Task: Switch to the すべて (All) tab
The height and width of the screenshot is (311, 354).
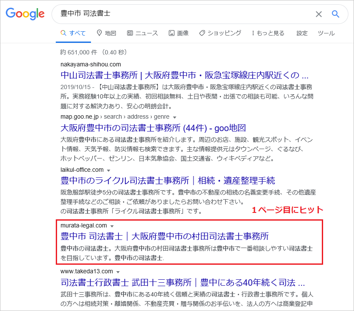Action: tap(73, 33)
